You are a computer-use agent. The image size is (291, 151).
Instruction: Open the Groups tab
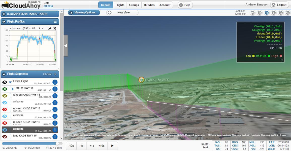point(134,5)
